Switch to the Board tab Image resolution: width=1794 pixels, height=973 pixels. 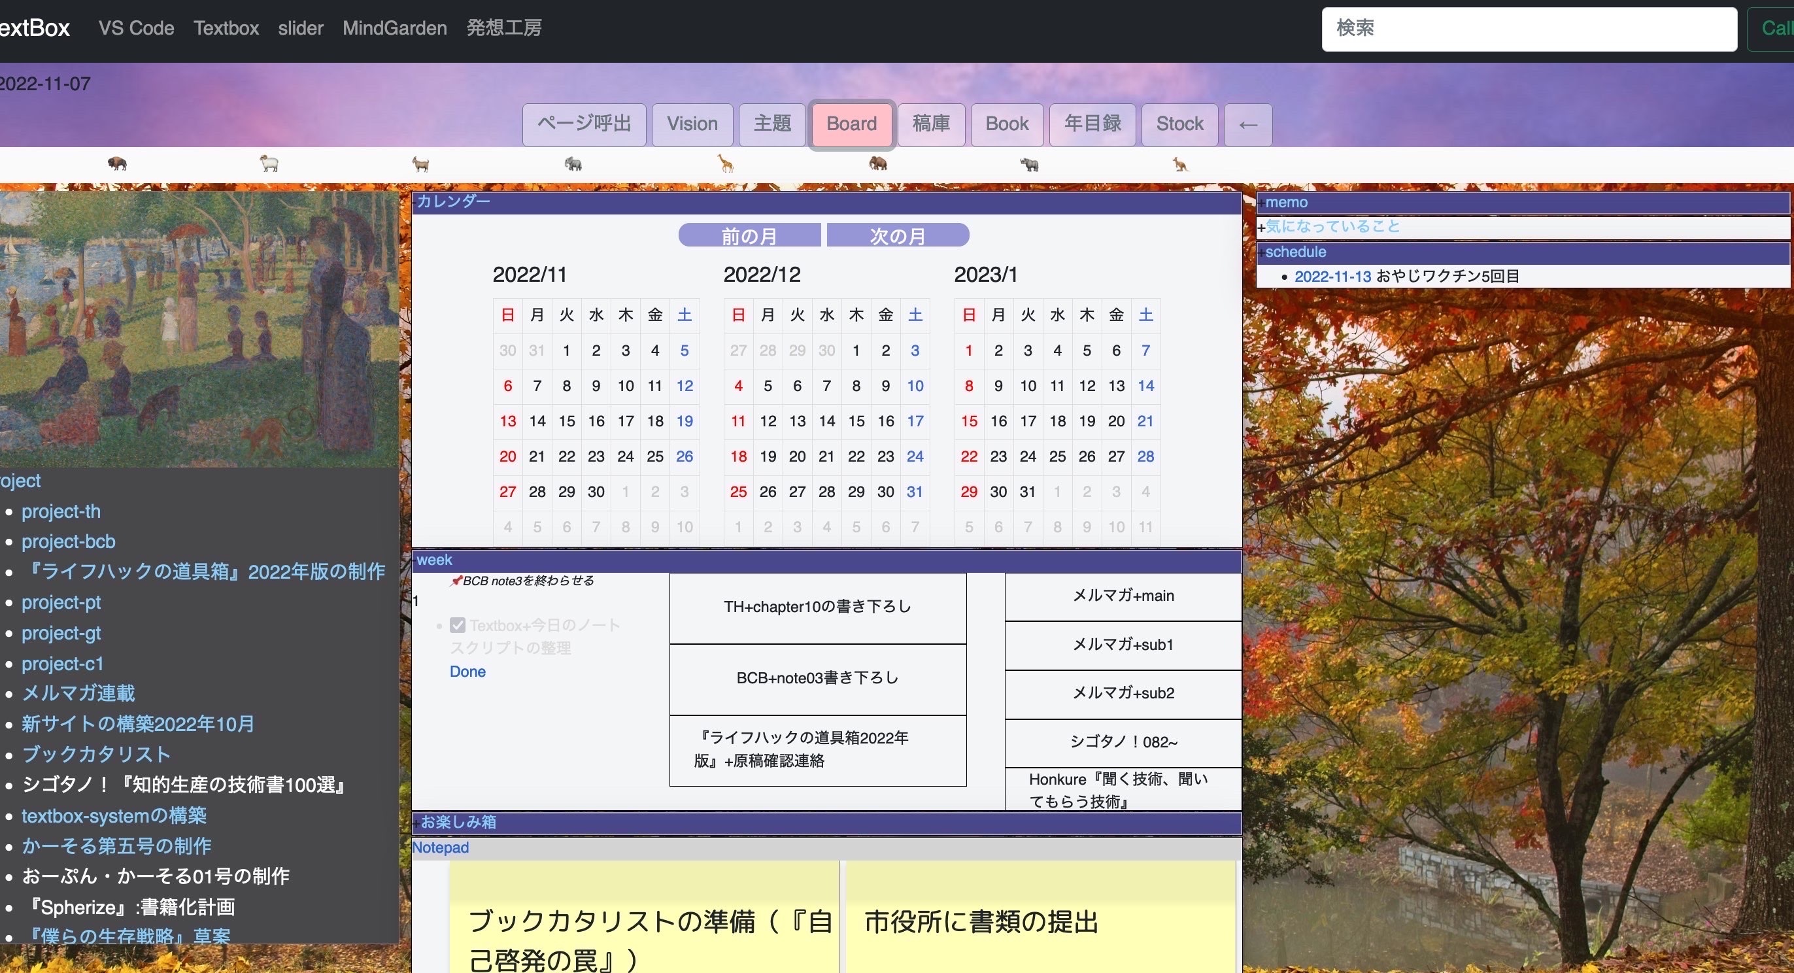[851, 124]
